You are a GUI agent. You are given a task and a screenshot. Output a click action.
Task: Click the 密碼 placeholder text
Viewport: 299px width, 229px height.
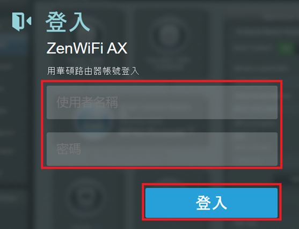click(x=69, y=149)
